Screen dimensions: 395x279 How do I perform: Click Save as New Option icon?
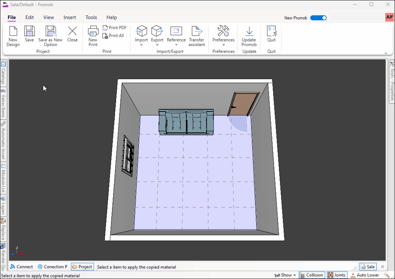tap(50, 31)
